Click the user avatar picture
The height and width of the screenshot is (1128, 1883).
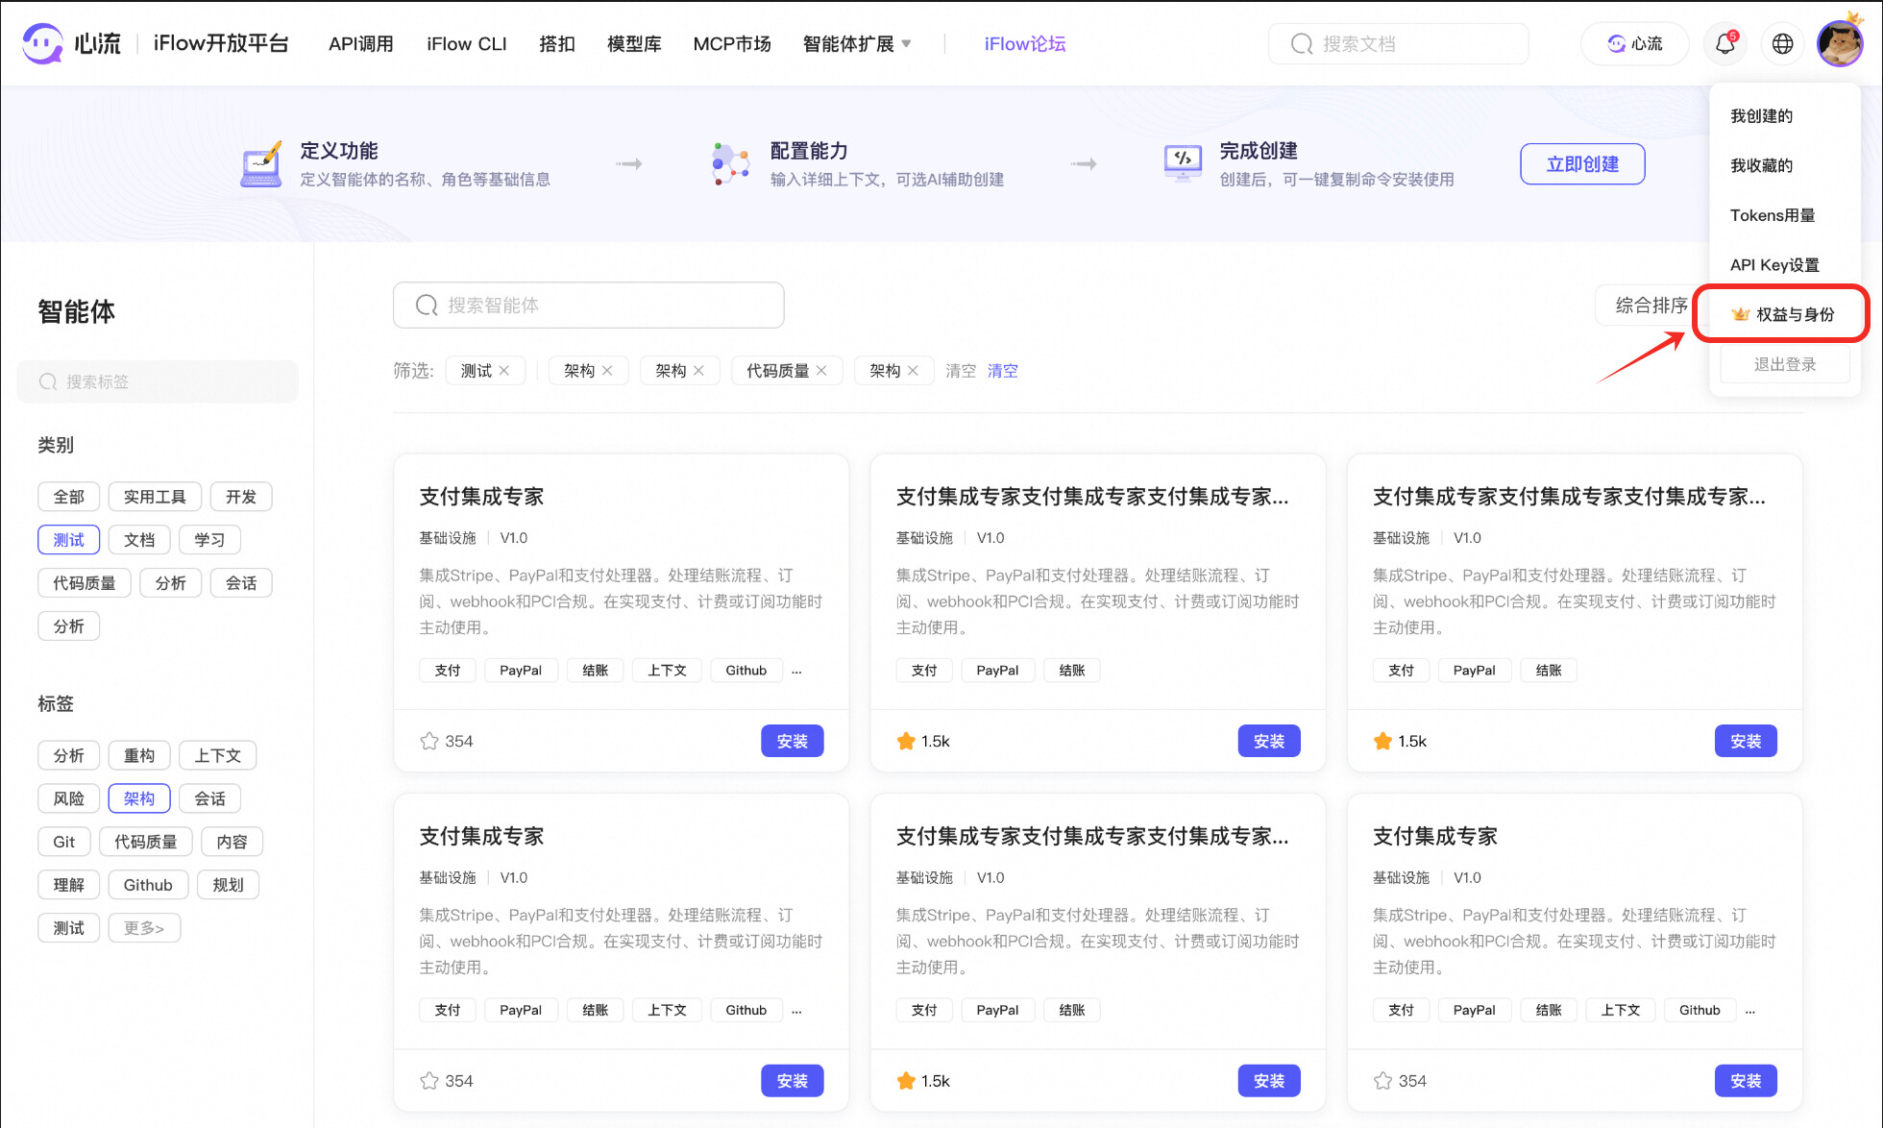click(x=1839, y=44)
